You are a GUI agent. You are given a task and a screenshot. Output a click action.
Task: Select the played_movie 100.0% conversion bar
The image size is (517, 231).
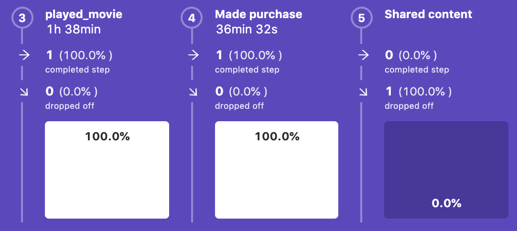point(107,170)
